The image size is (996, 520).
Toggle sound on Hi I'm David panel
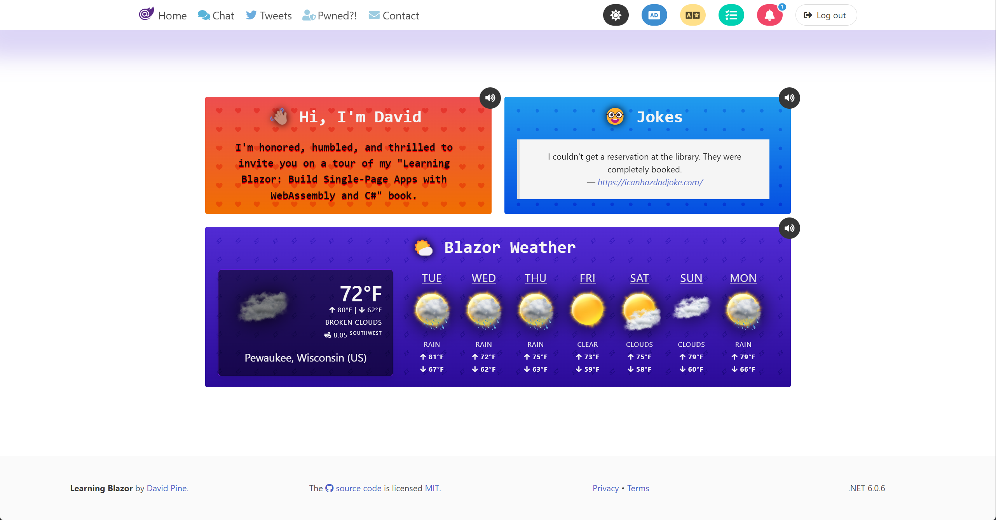pyautogui.click(x=490, y=97)
